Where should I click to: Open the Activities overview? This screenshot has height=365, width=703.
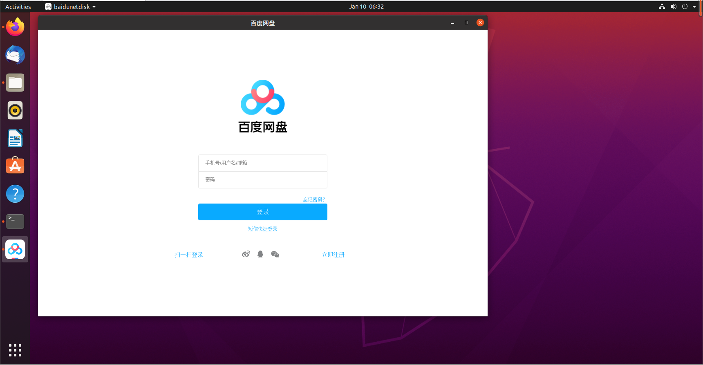click(18, 7)
